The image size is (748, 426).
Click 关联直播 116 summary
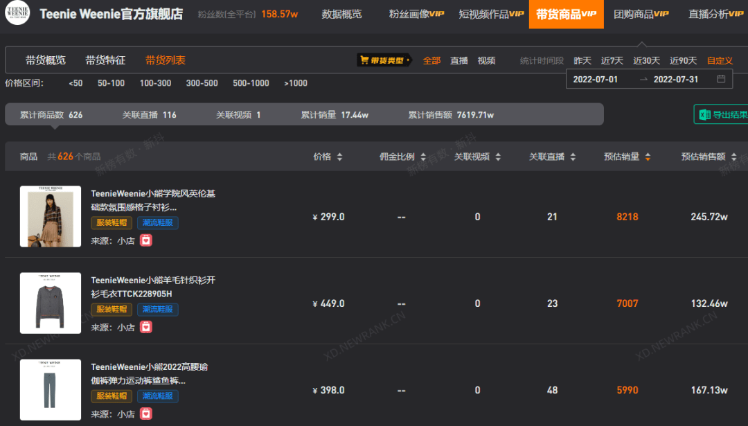pyautogui.click(x=150, y=115)
